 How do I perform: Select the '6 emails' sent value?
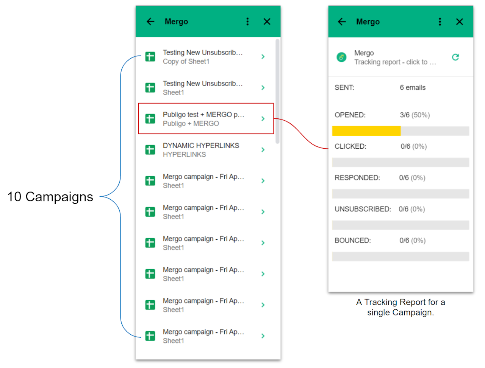[413, 87]
